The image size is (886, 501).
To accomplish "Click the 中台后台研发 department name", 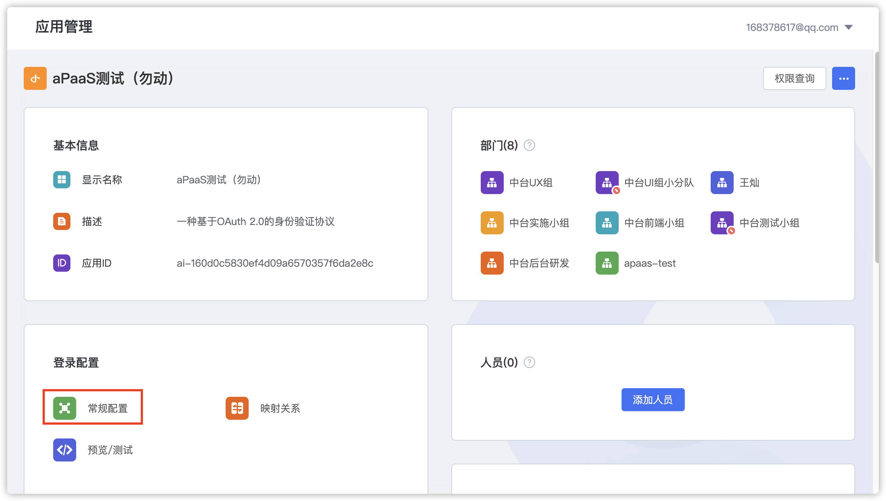I will [539, 263].
